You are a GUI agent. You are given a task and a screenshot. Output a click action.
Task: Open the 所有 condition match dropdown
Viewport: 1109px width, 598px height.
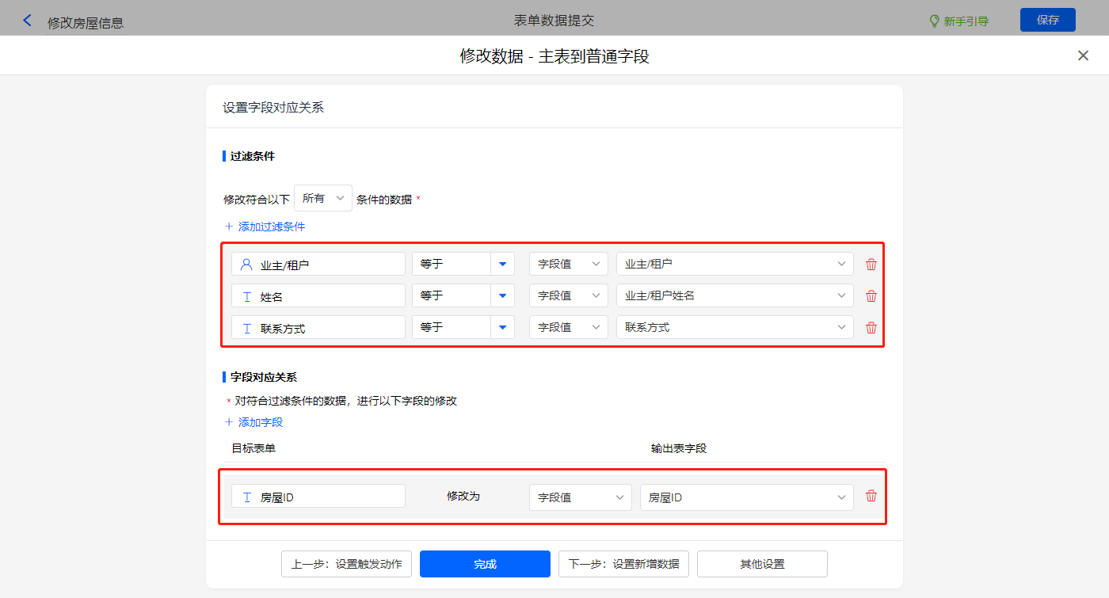323,198
